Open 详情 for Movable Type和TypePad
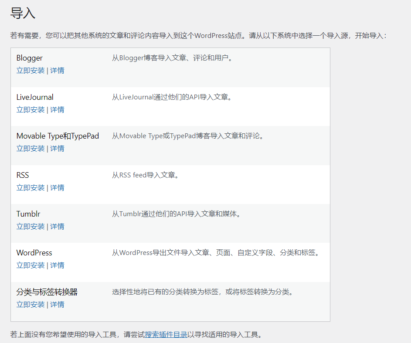Image resolution: width=411 pixels, height=343 pixels. pos(57,149)
